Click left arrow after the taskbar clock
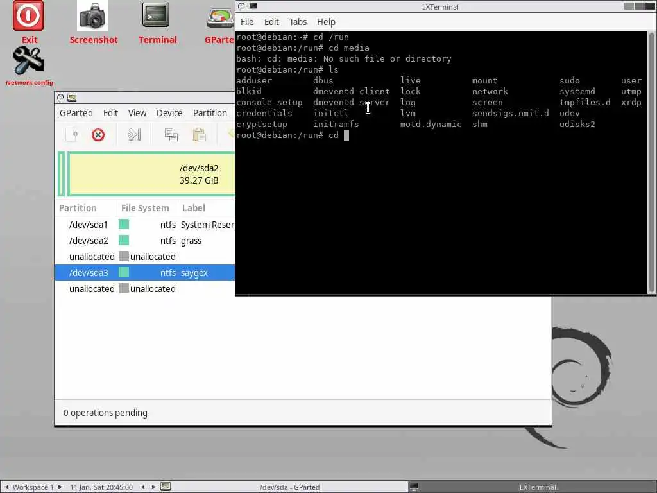Screen dimensions: 657x493 pyautogui.click(x=142, y=487)
